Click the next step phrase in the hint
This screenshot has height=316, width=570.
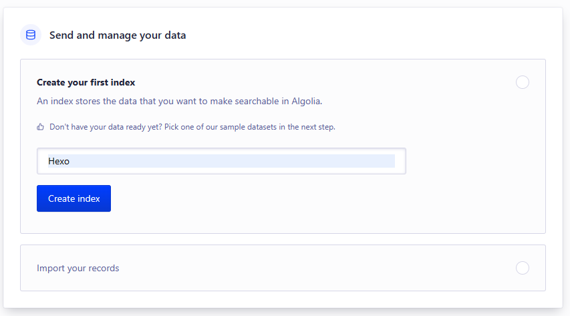coord(317,127)
